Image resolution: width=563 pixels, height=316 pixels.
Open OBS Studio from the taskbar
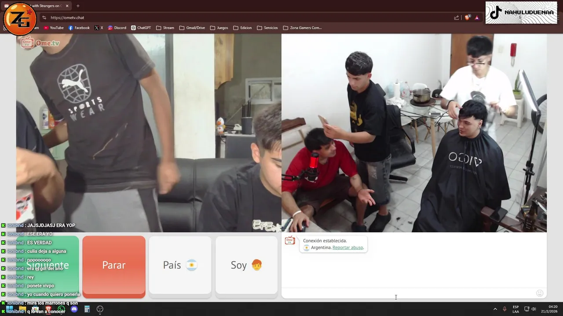(x=100, y=309)
